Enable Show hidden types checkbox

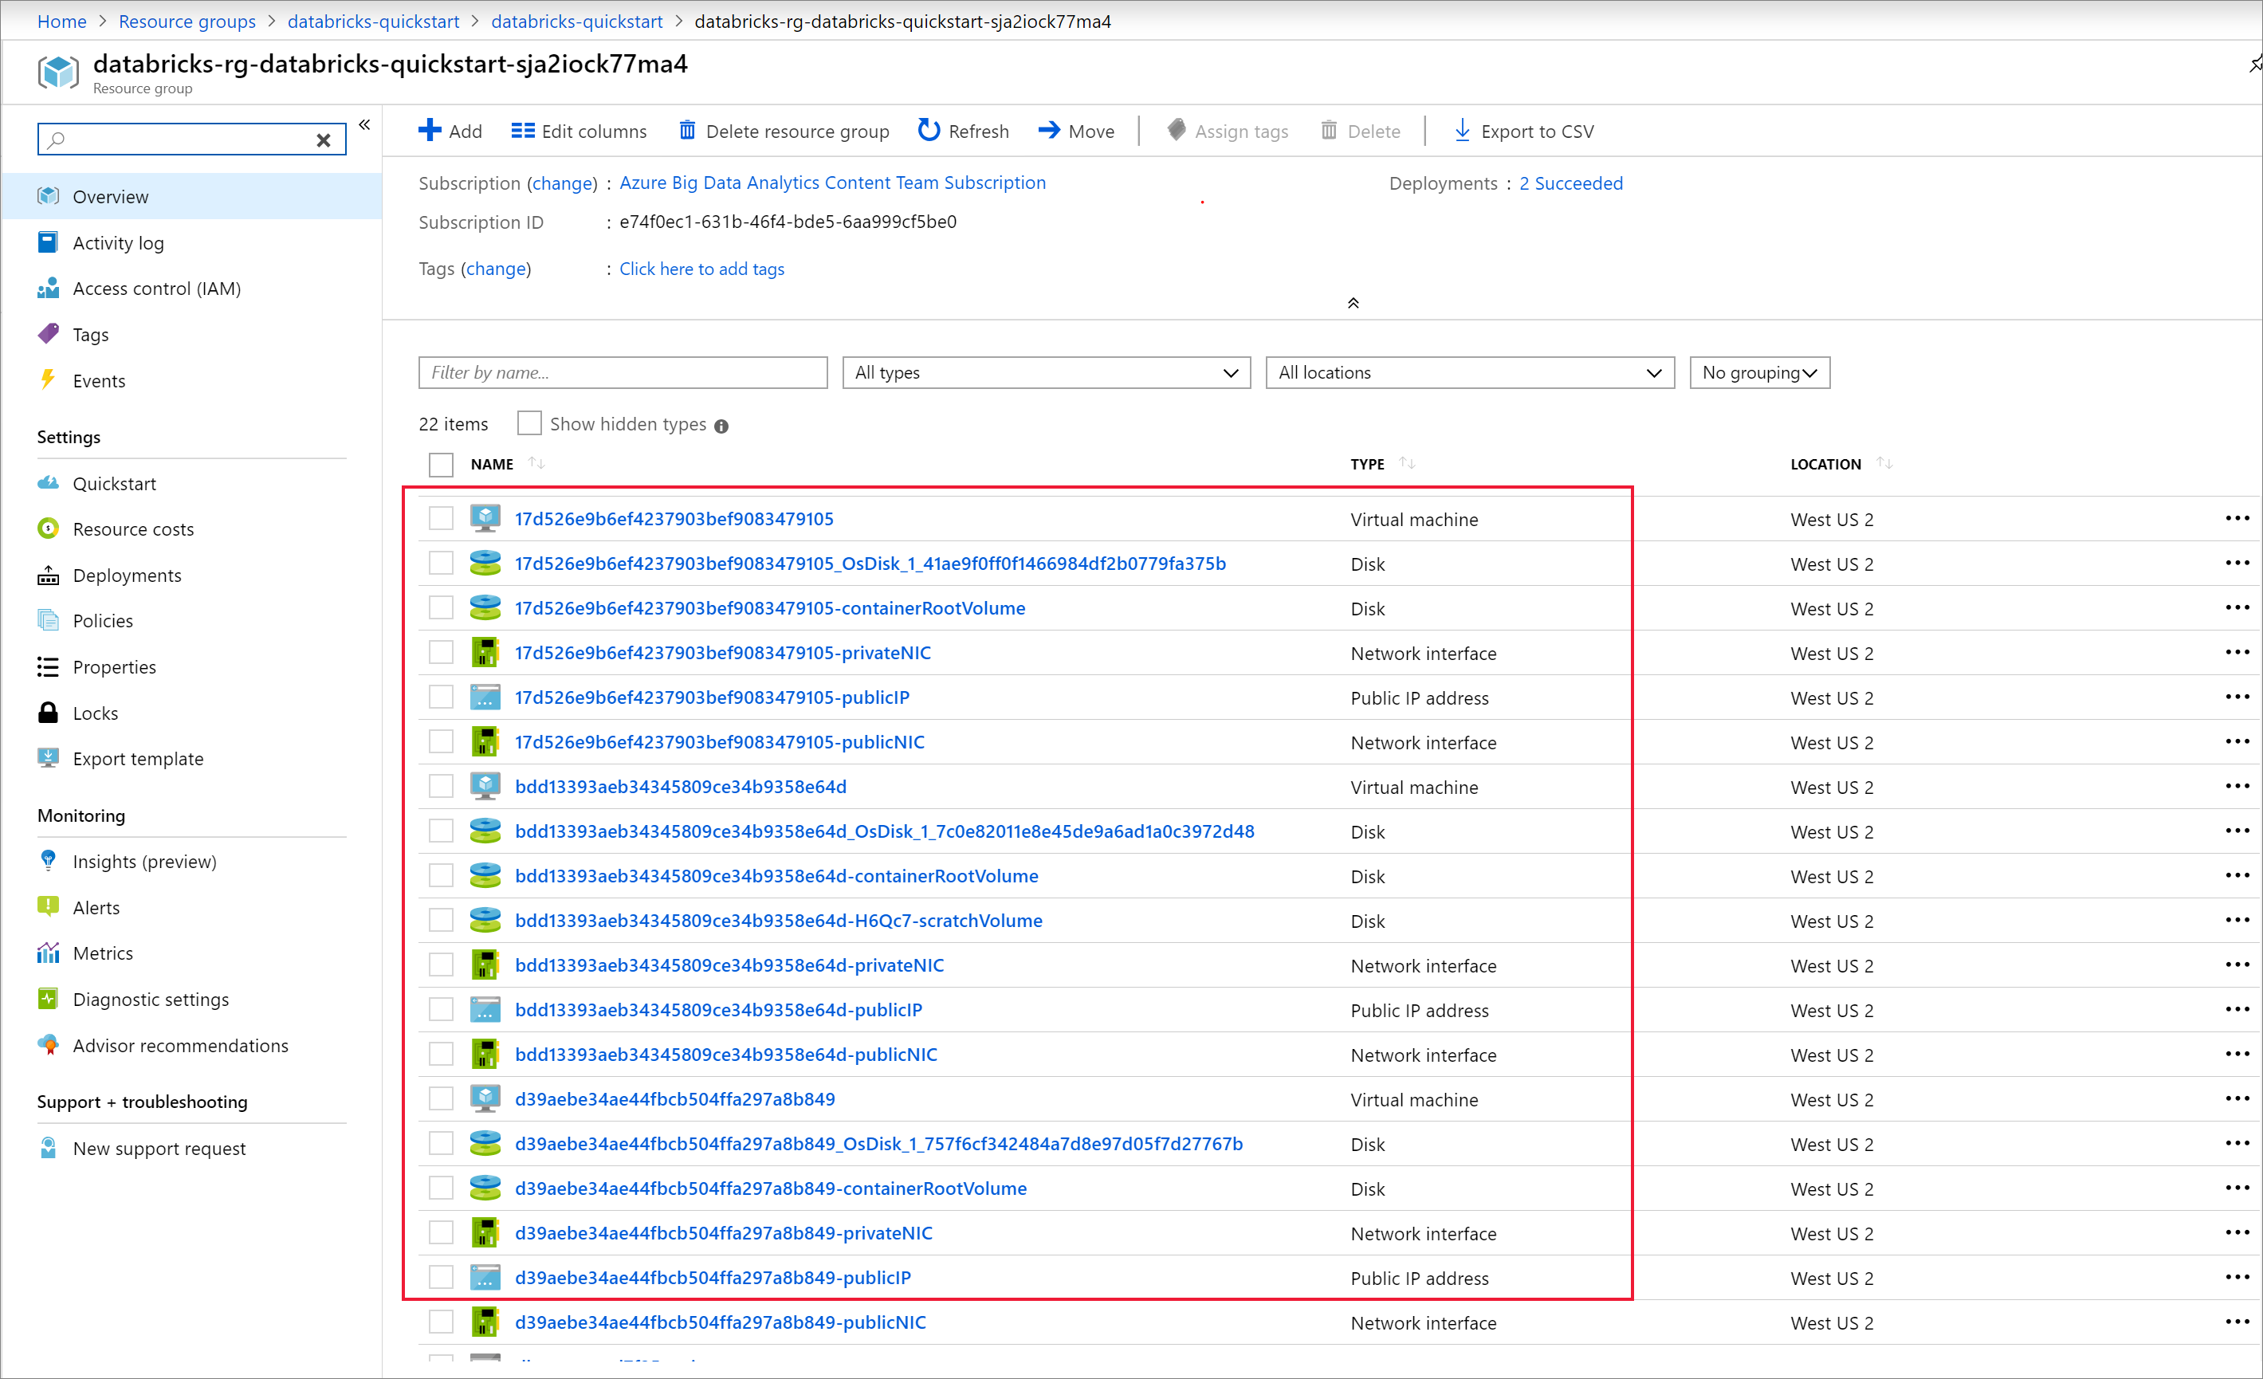tap(529, 423)
